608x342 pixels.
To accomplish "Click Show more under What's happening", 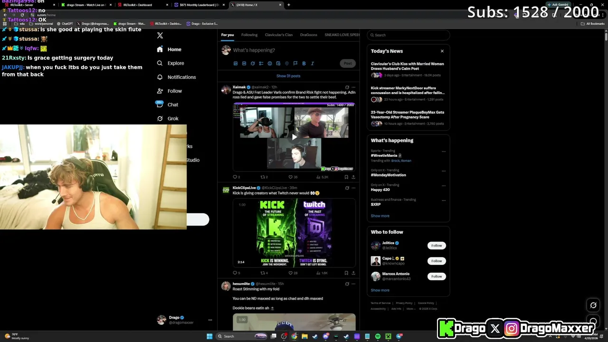I will coord(380,216).
